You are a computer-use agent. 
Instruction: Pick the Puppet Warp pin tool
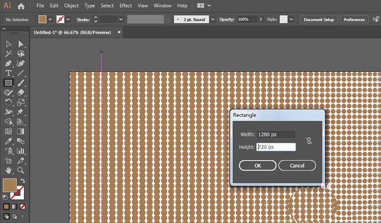tap(20, 112)
